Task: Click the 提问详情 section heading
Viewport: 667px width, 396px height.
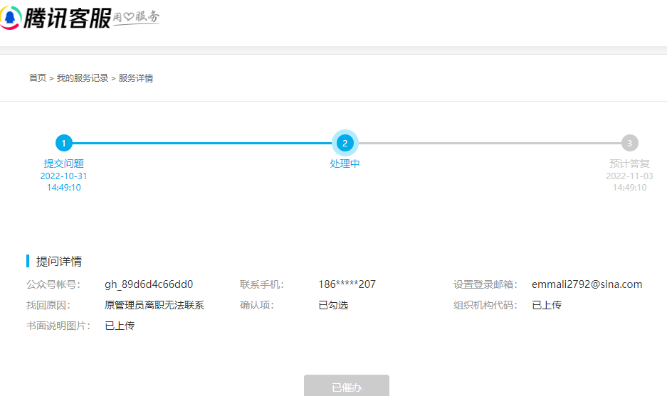Action: coord(59,262)
